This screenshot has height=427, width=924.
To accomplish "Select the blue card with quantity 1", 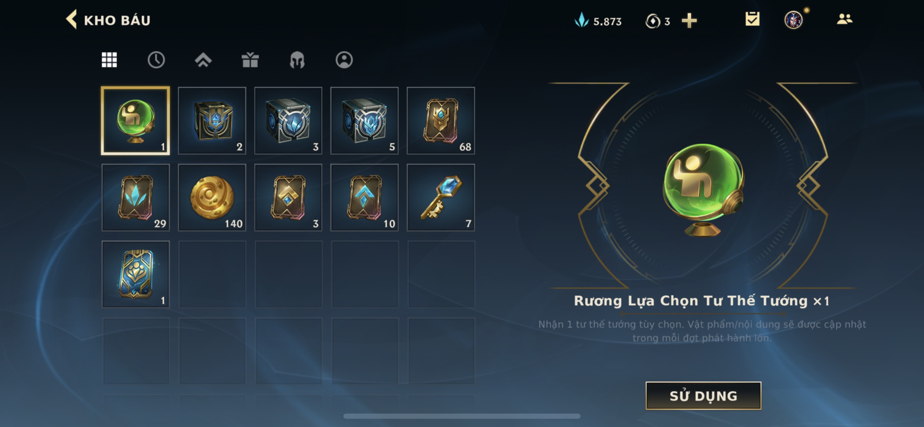I will pyautogui.click(x=135, y=274).
